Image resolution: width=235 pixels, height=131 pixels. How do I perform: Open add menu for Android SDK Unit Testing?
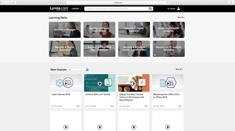(112, 106)
